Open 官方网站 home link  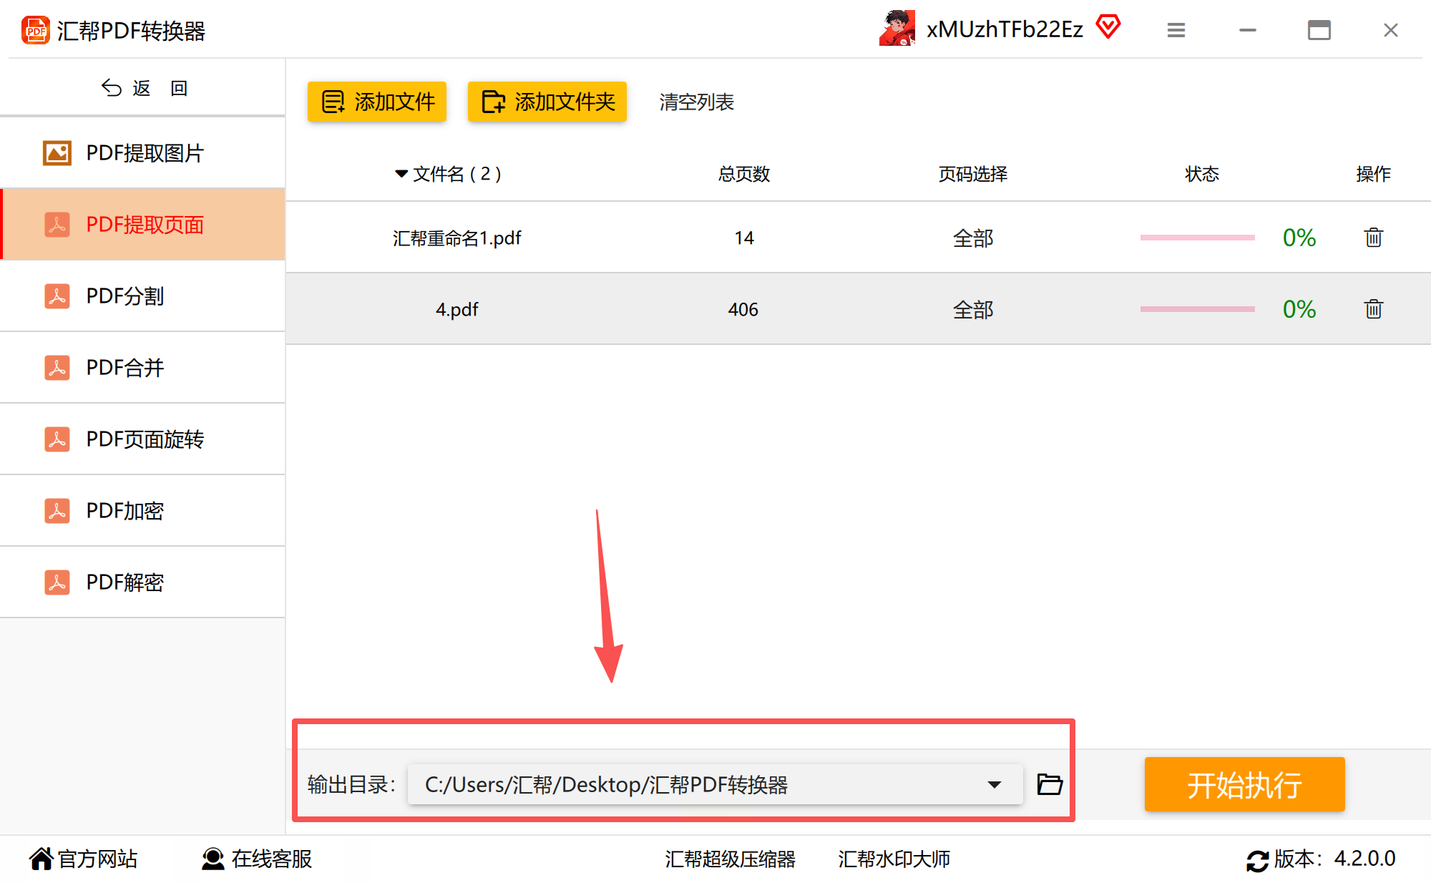click(84, 859)
